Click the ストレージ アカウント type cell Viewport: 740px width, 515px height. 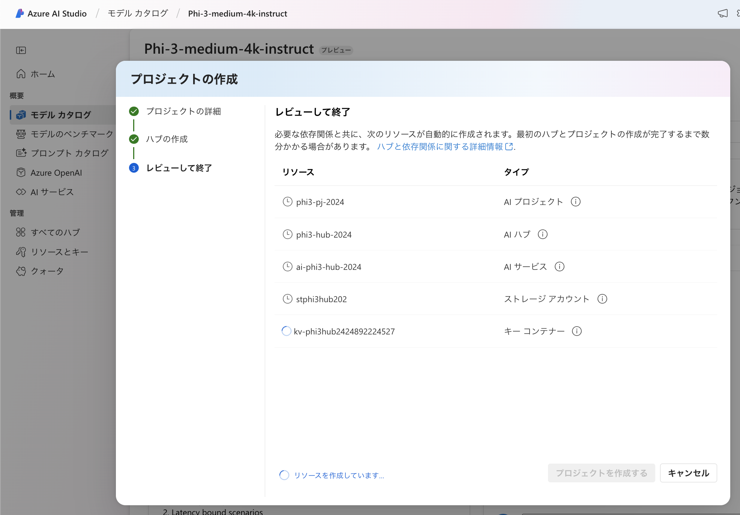pos(546,299)
